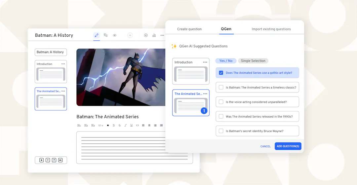Uncheck the gothic art style question

221,73
